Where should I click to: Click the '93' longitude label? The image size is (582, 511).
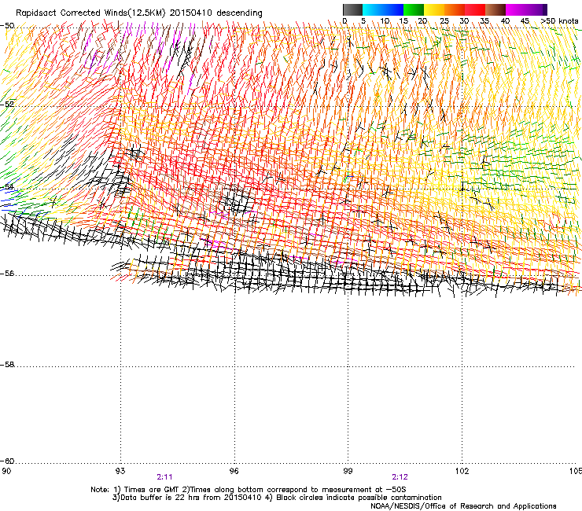pos(120,471)
